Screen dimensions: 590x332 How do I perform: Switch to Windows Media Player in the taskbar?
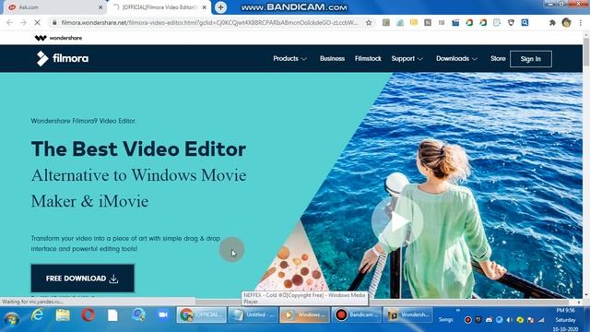(x=304, y=314)
